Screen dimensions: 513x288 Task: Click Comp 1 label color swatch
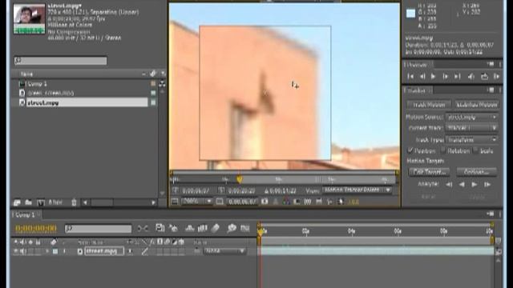(x=153, y=83)
